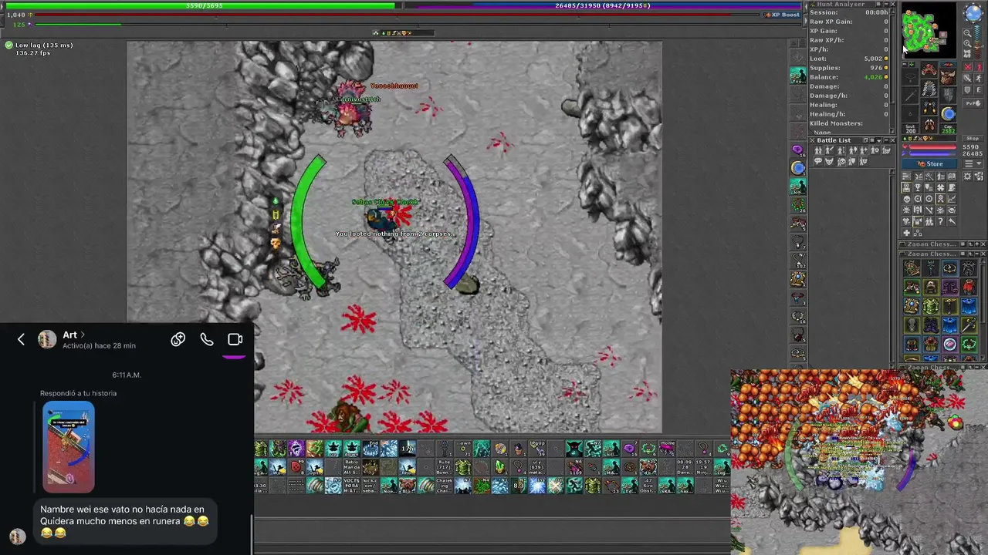Toggle speech-bubble filter in Battle List
Screen dimensions: 988x555
coord(818,161)
